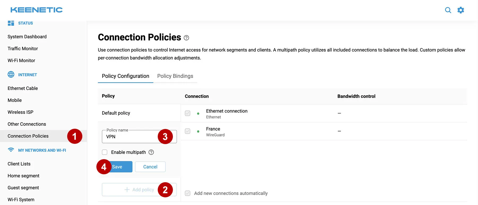This screenshot has width=478, height=205.
Task: Click help icon next to Enable multipath
Action: 151,152
